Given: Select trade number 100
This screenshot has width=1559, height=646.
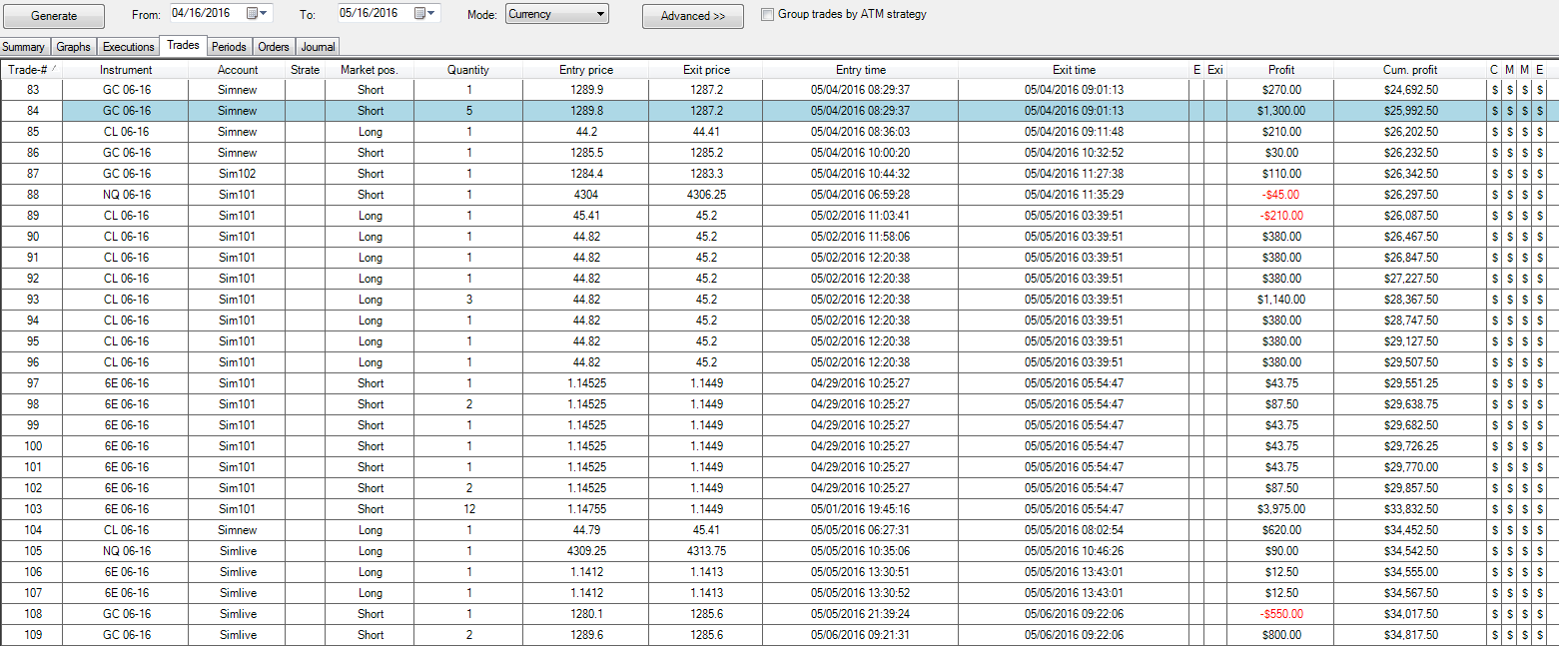Looking at the screenshot, I should click(32, 446).
